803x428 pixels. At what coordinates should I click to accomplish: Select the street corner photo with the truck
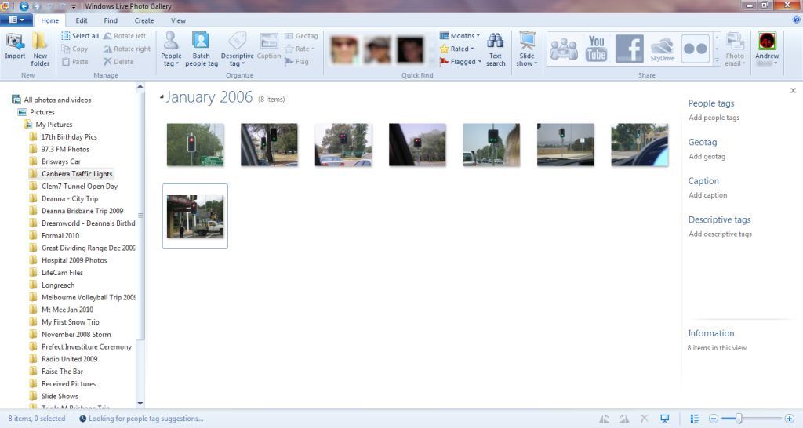[195, 216]
